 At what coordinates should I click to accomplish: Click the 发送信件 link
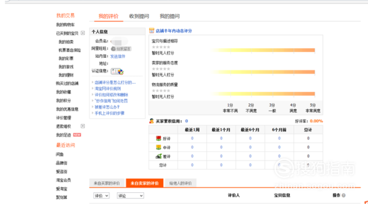[x=118, y=56]
